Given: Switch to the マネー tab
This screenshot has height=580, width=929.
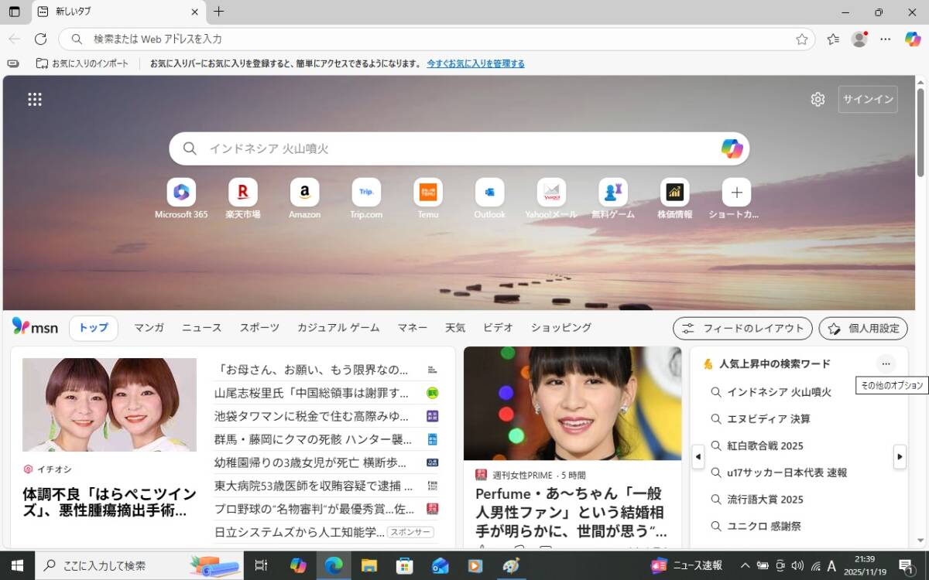Looking at the screenshot, I should [413, 328].
